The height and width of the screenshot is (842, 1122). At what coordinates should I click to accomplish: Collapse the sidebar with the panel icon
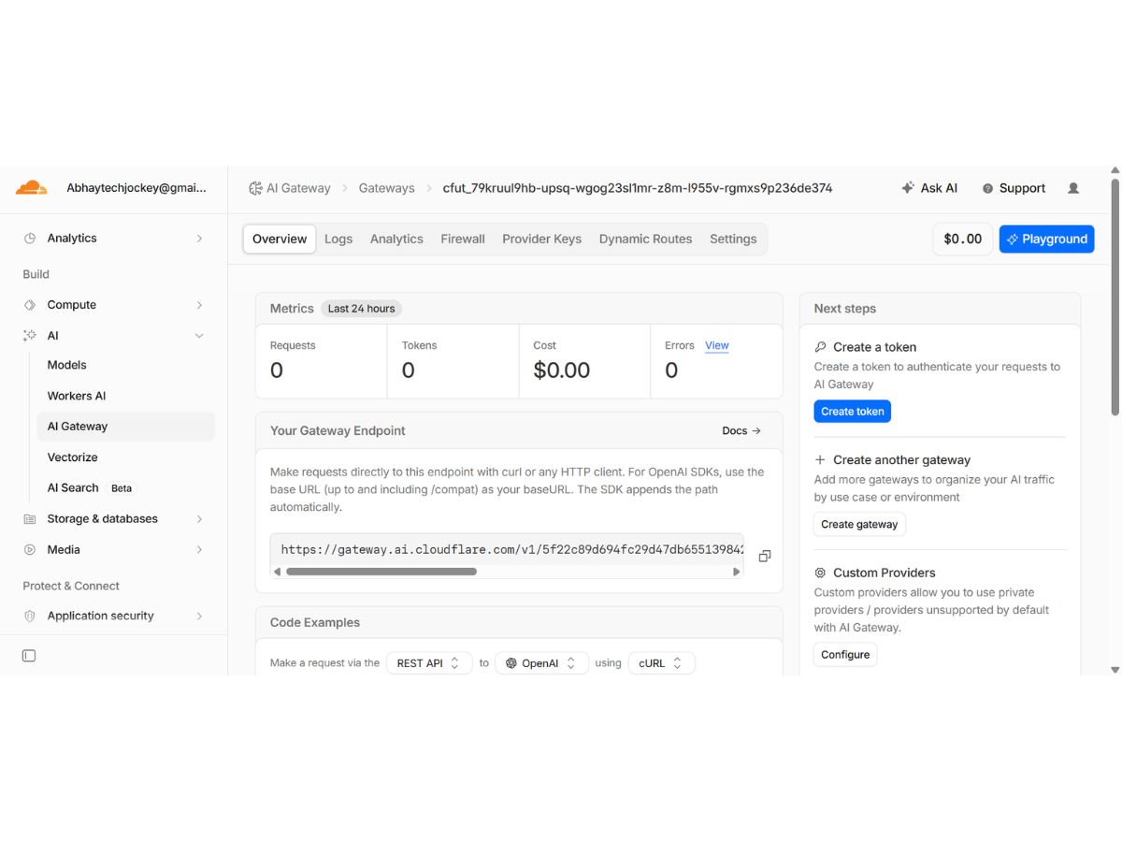coord(29,656)
